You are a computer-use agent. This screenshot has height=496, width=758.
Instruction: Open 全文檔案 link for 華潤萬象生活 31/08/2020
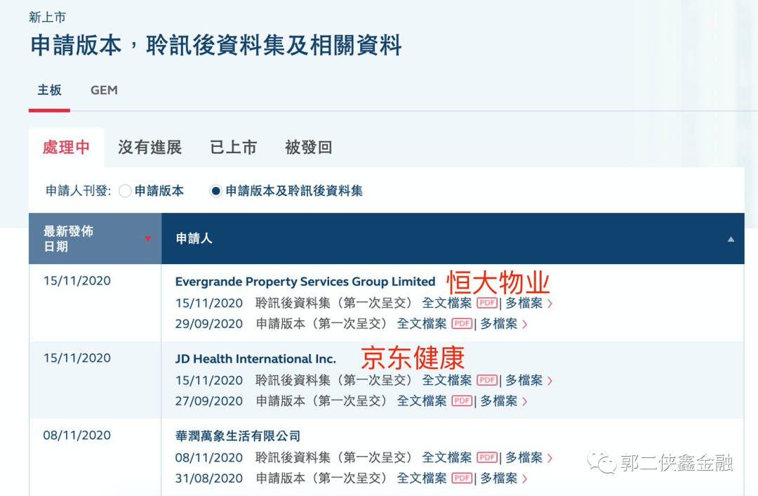pos(422,478)
